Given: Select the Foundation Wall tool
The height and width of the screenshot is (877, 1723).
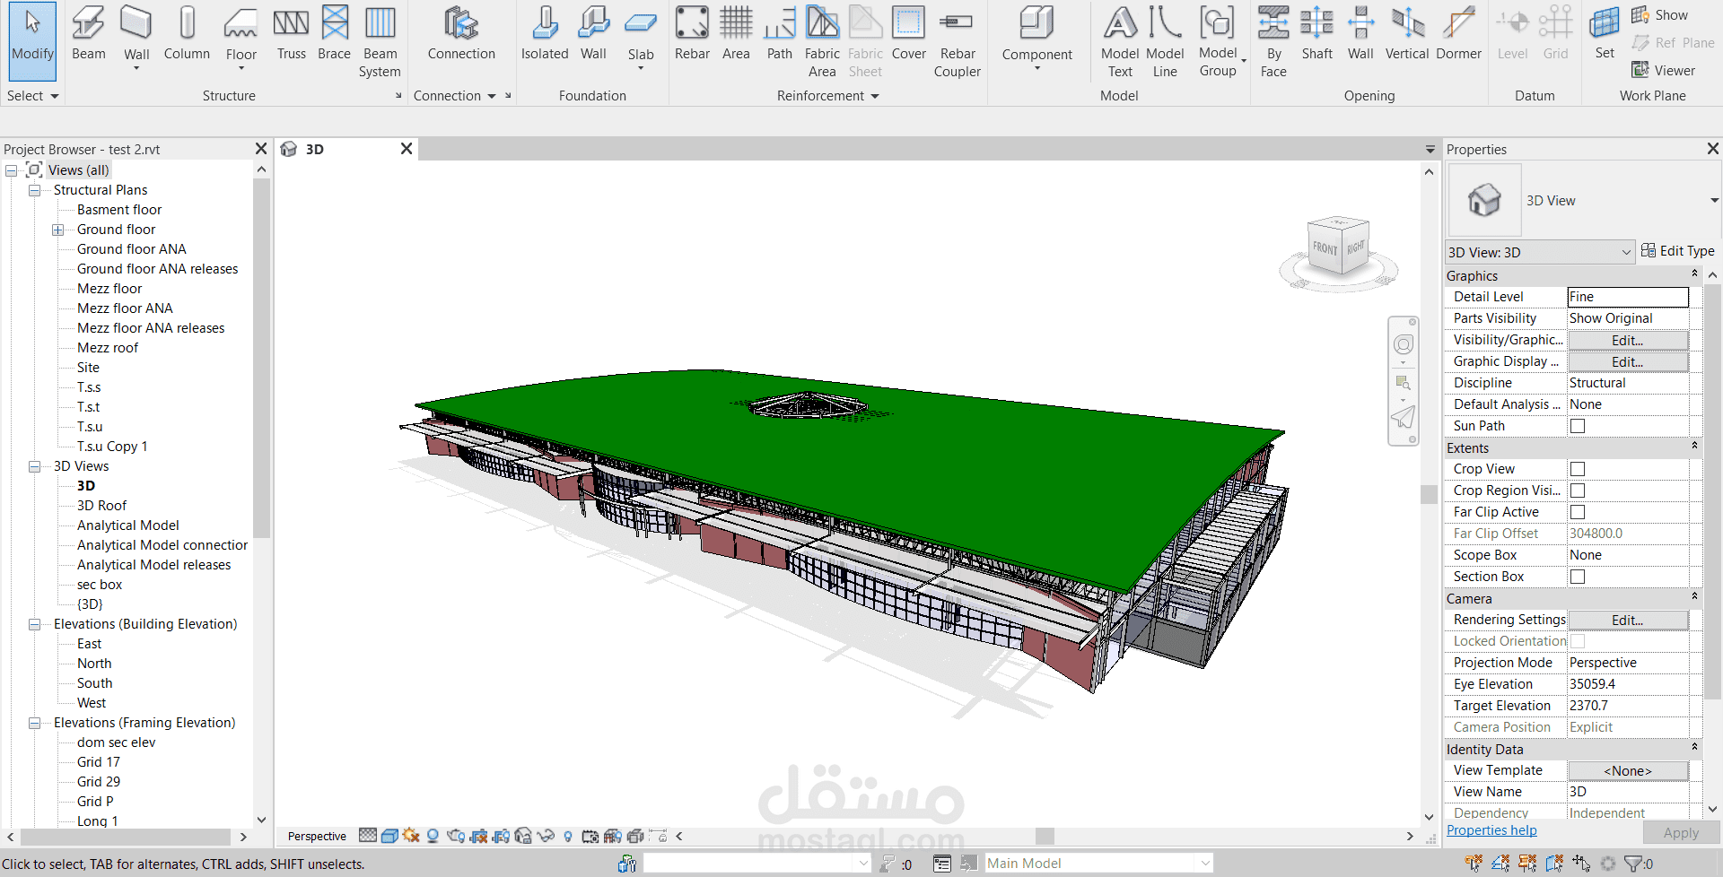Looking at the screenshot, I should (593, 34).
